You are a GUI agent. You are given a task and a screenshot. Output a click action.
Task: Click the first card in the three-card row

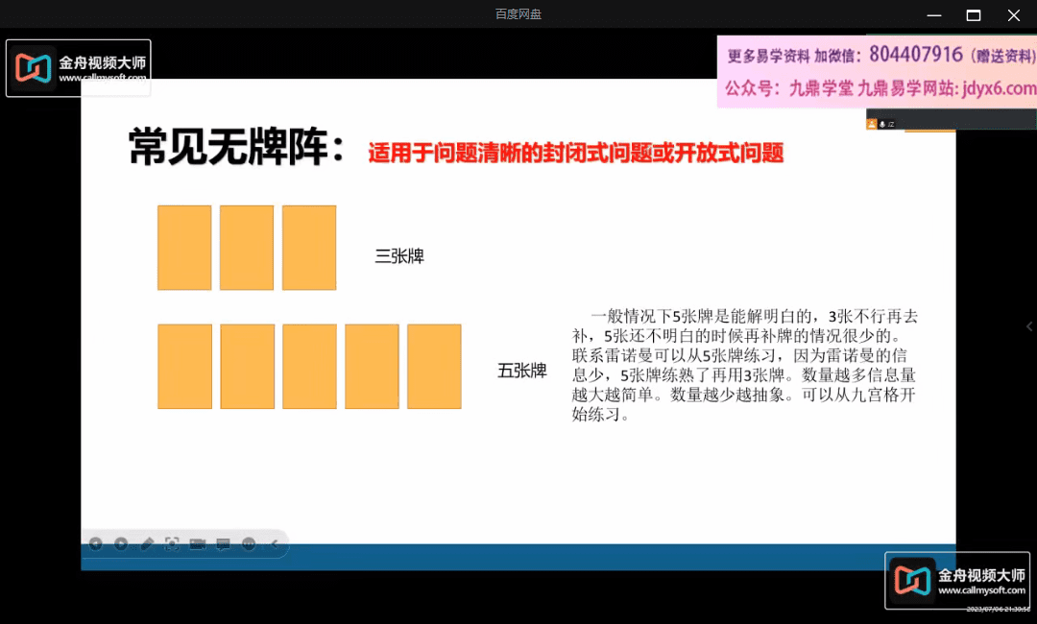[x=184, y=248]
